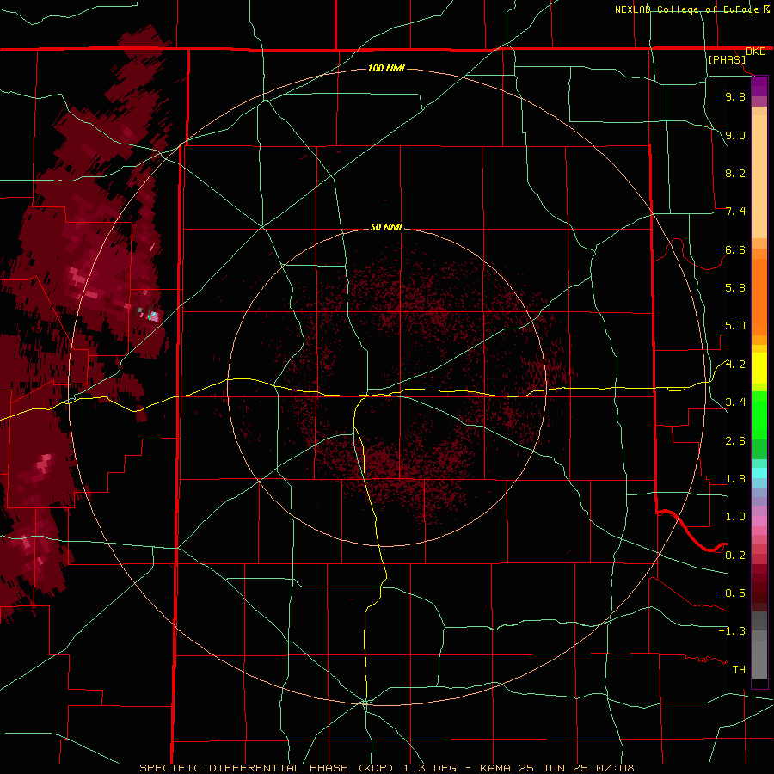774x774 pixels.
Task: Click the 5.8 value on color scale
Action: tap(735, 288)
